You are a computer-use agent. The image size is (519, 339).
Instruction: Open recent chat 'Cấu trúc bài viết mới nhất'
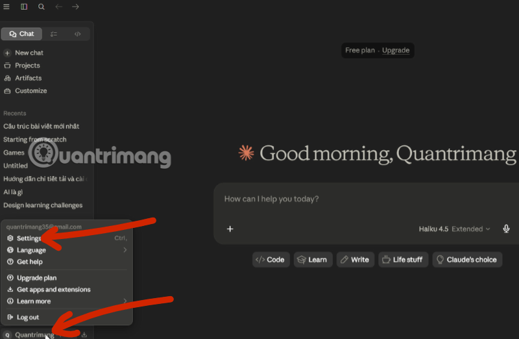click(42, 126)
